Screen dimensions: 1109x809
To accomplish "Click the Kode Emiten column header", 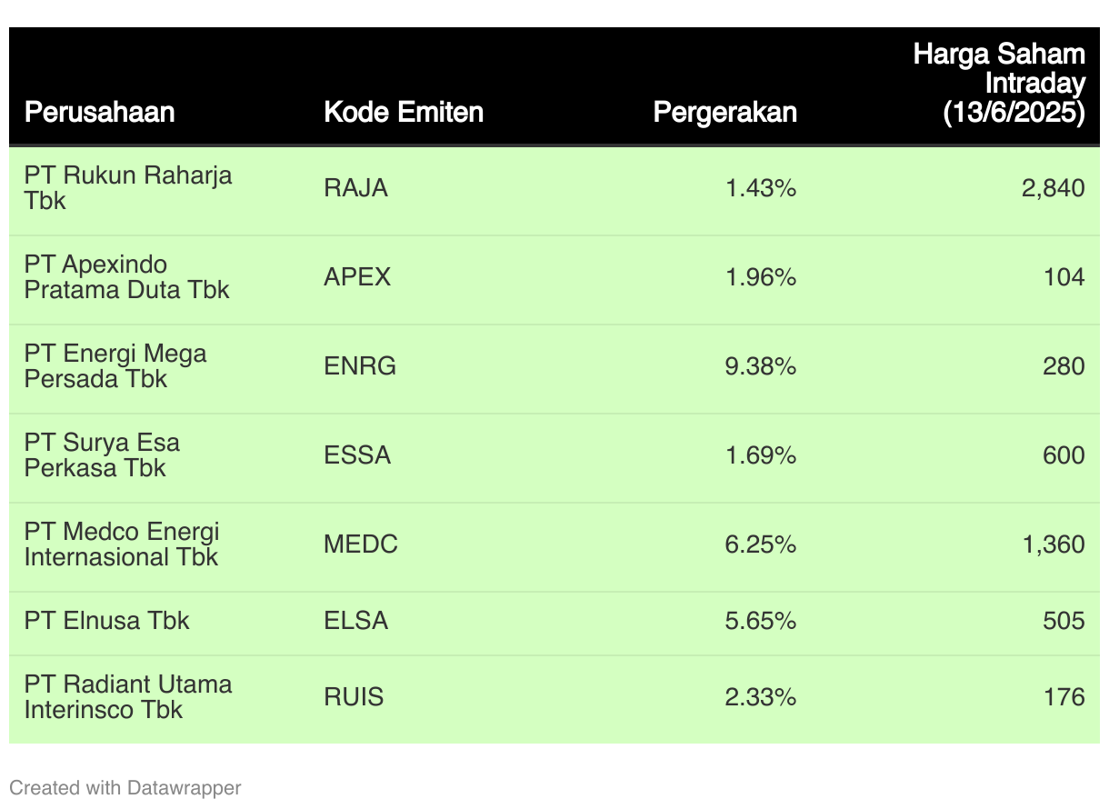I will click(x=404, y=112).
